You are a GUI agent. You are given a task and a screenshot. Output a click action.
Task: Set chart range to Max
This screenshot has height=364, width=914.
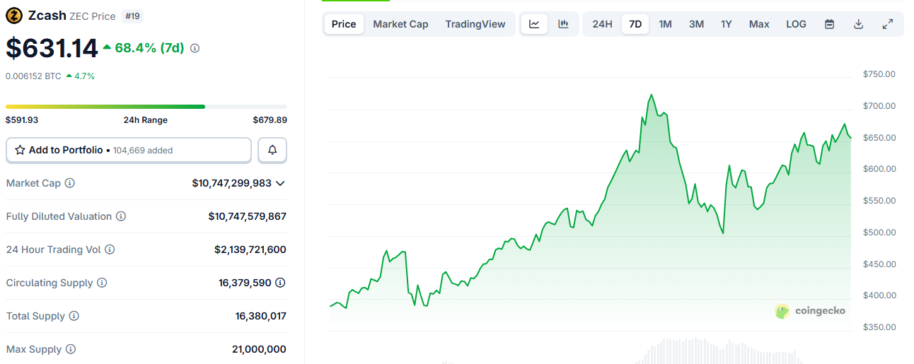click(759, 24)
